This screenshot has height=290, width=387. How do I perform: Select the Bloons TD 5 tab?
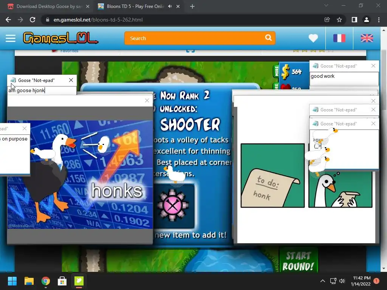(135, 6)
